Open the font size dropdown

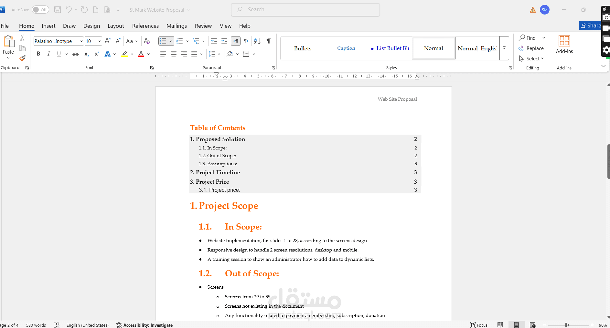click(100, 41)
